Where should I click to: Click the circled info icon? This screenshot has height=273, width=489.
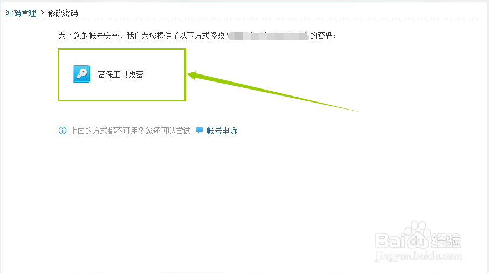[x=63, y=131]
